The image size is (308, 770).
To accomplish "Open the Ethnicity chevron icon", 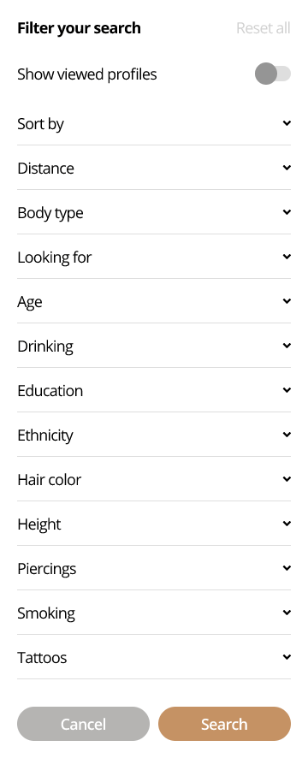I will (287, 435).
